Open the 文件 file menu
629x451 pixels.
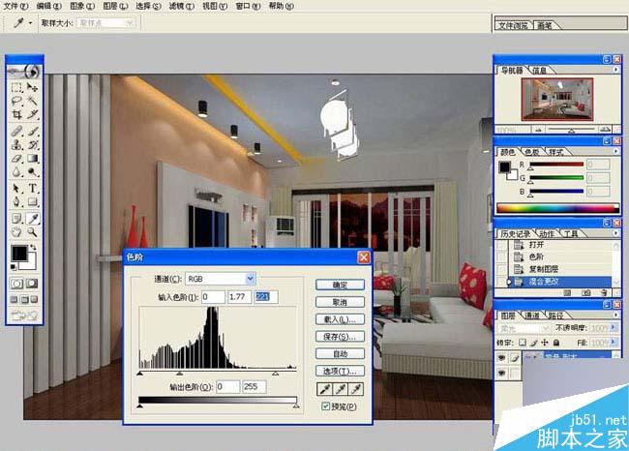click(x=15, y=6)
